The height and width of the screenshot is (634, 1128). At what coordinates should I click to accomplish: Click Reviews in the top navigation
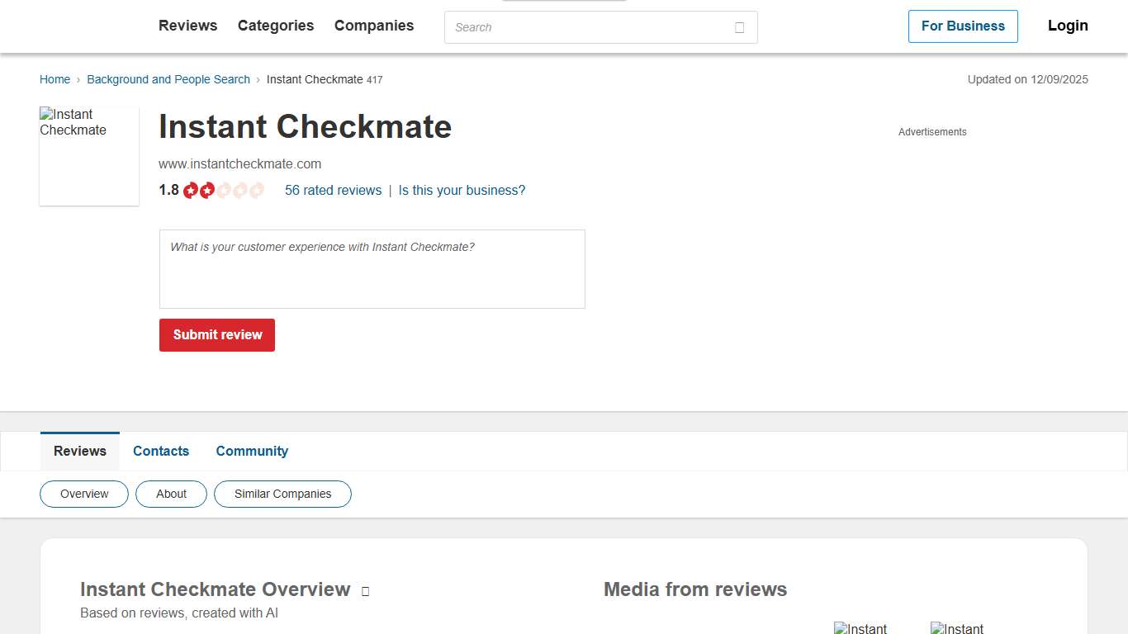click(187, 26)
